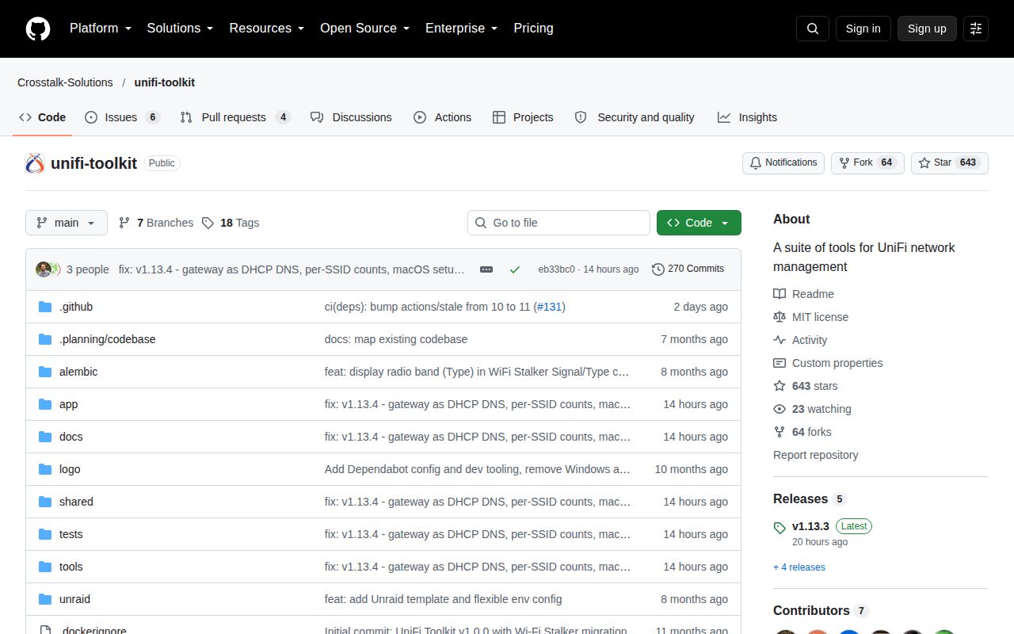Image resolution: width=1014 pixels, height=634 pixels.
Task: Click 'feat: add Unraid template and flexible env config'
Action: coord(444,599)
